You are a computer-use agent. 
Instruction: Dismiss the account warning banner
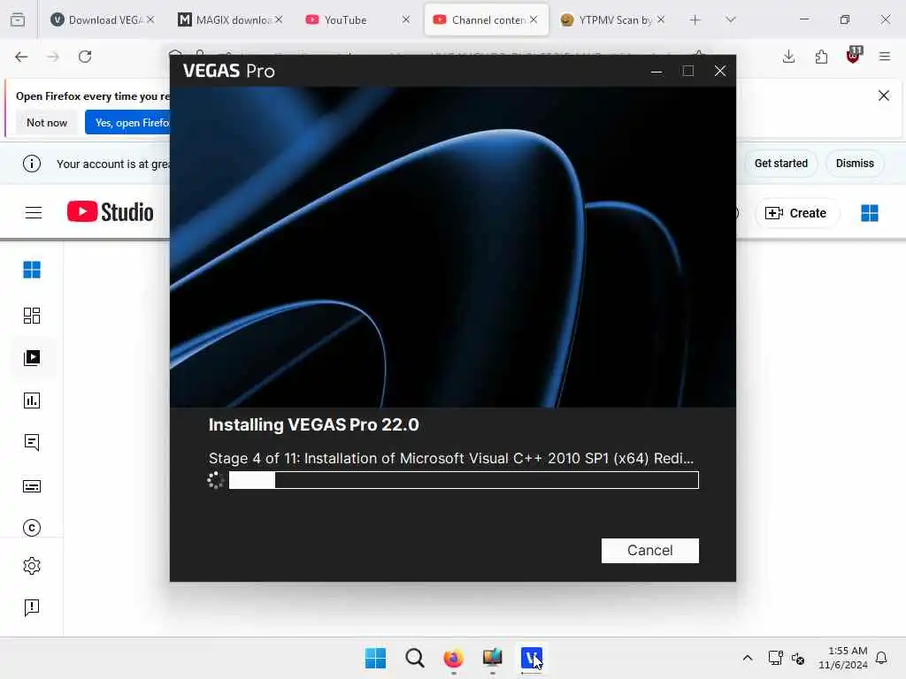click(855, 164)
